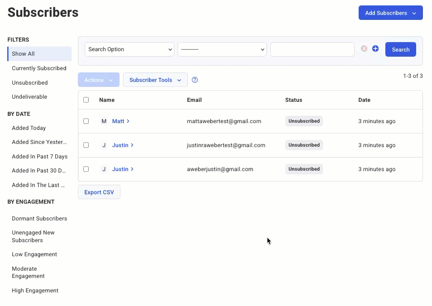Check the box for Matt's row
Screen dimensions: 432x306
[x=86, y=121]
